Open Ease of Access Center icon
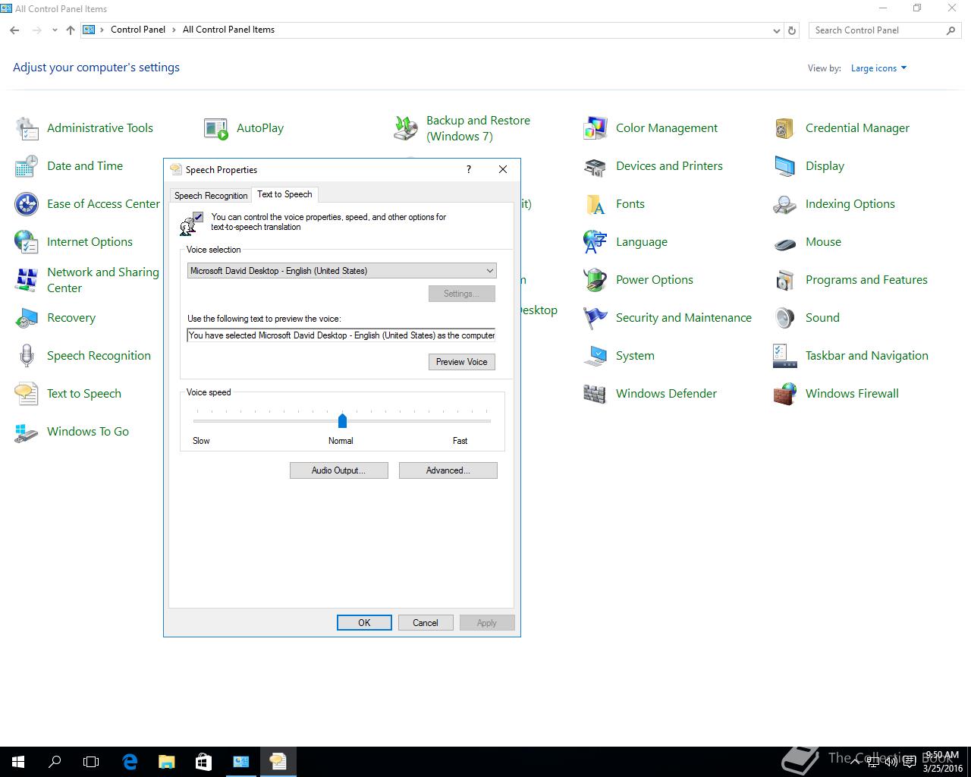The width and height of the screenshot is (971, 777). pos(27,204)
